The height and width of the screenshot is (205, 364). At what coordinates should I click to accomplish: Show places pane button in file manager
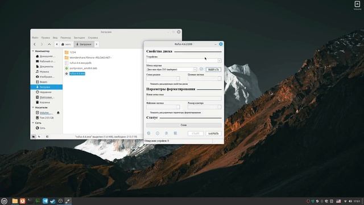(34, 137)
